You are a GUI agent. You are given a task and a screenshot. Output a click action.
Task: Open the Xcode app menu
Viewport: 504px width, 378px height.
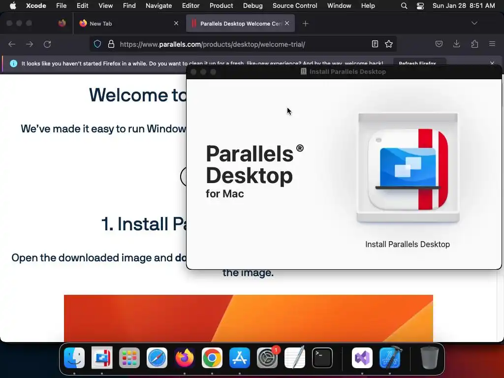pos(36,5)
